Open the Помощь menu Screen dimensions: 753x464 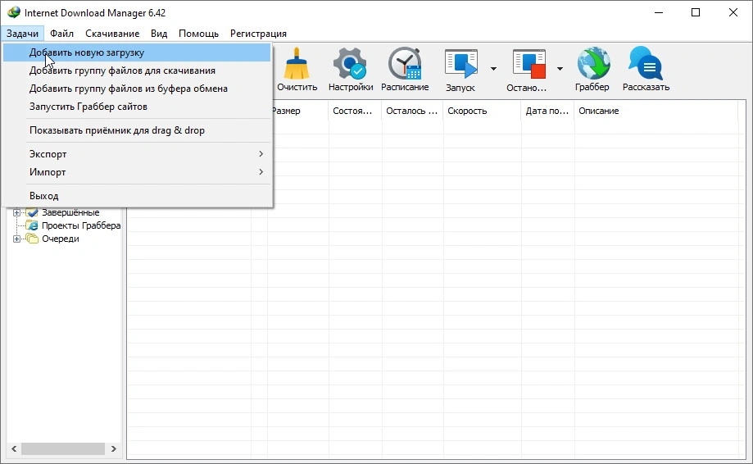pyautogui.click(x=198, y=33)
